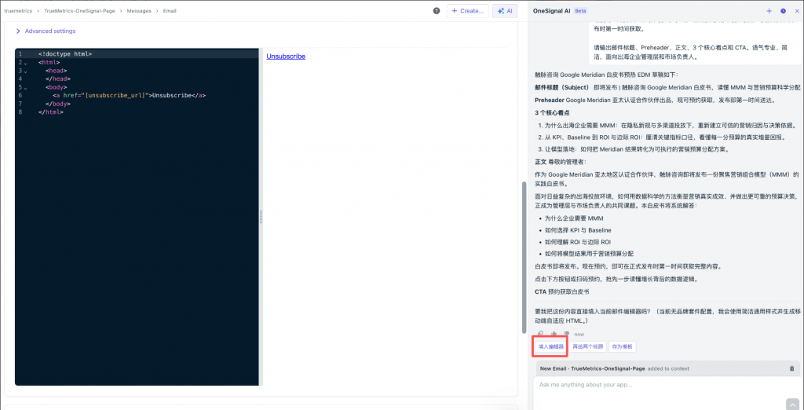Start new chat with plus icon
Image resolution: width=804 pixels, height=410 pixels.
(769, 11)
